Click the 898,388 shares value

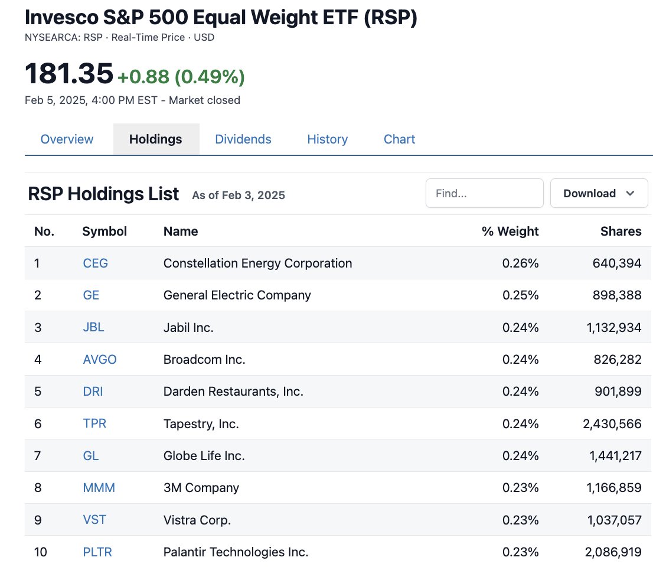[x=617, y=295]
